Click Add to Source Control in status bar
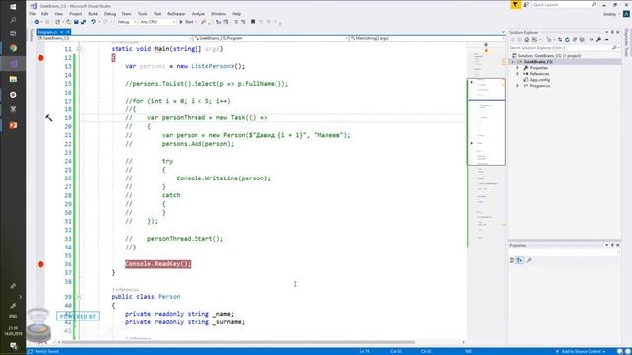Image resolution: width=632 pixels, height=355 pixels. pyautogui.click(x=581, y=352)
